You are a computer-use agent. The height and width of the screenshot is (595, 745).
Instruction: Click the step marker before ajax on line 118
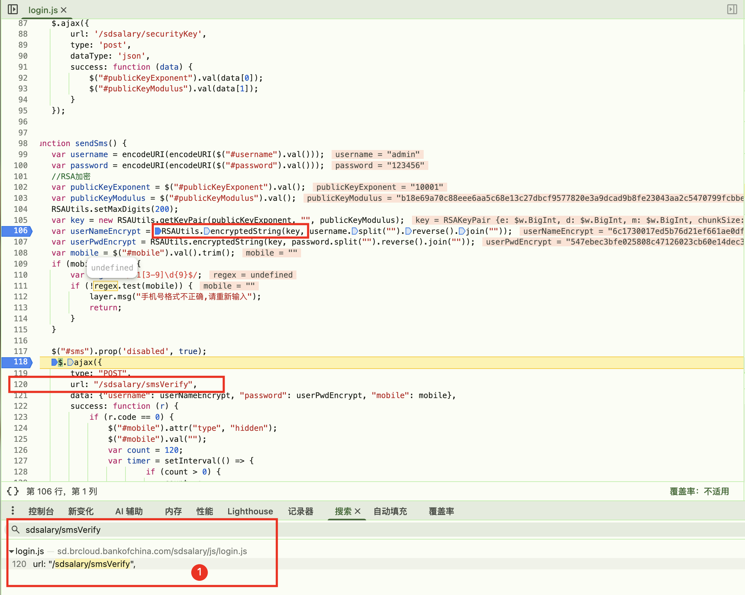coord(70,362)
